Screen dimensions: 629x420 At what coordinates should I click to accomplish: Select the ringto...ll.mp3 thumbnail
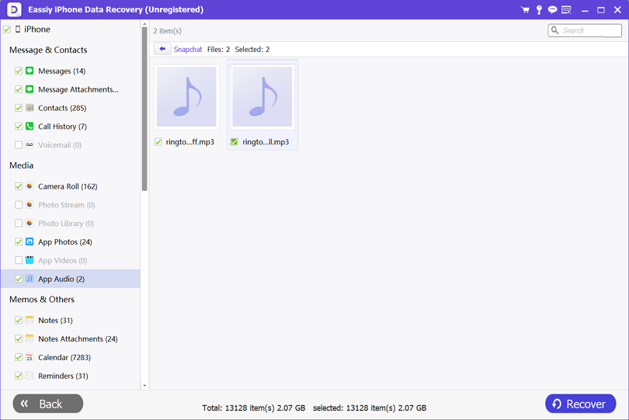(x=262, y=97)
